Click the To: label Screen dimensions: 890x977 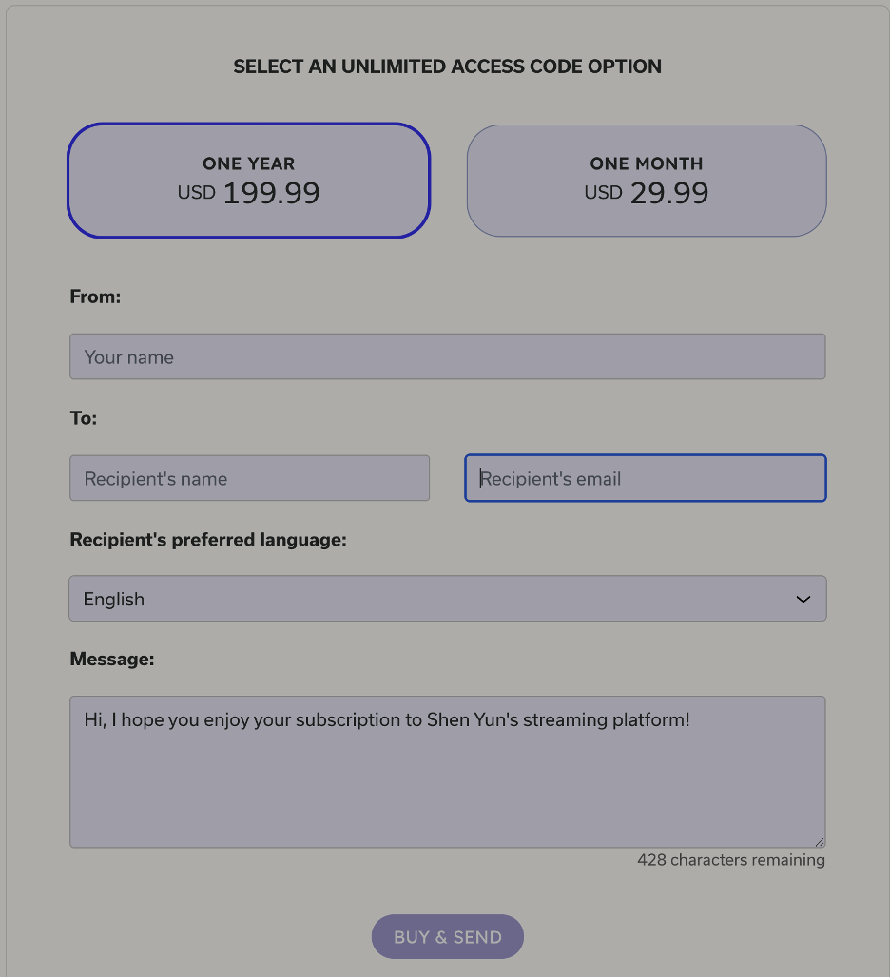84,417
